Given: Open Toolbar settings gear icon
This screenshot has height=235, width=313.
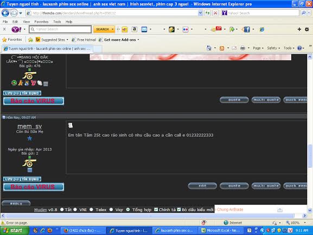Looking at the screenshot, I should click(307, 29).
